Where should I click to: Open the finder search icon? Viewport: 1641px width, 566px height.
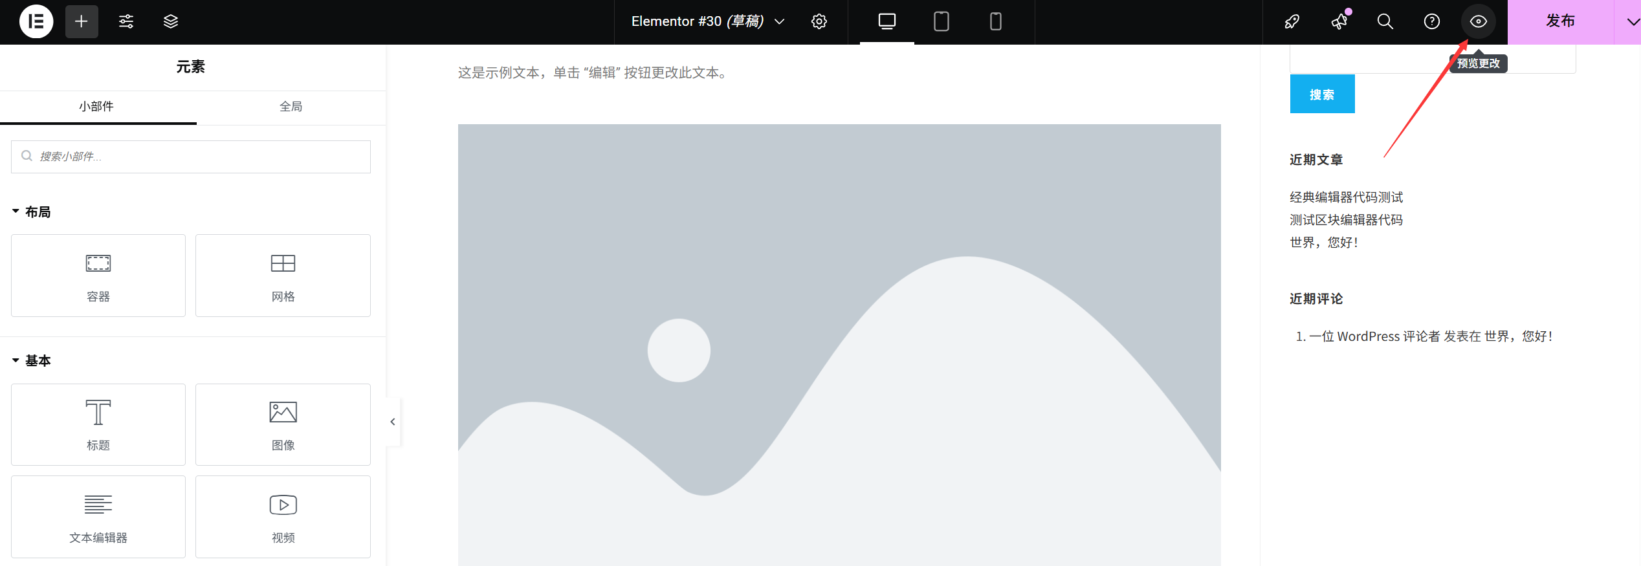point(1385,21)
